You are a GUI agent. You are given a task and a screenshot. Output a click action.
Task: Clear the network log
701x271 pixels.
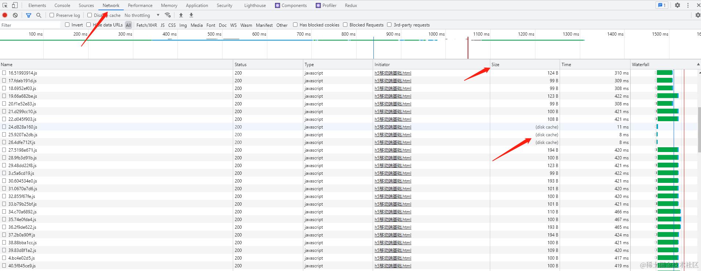click(x=15, y=15)
